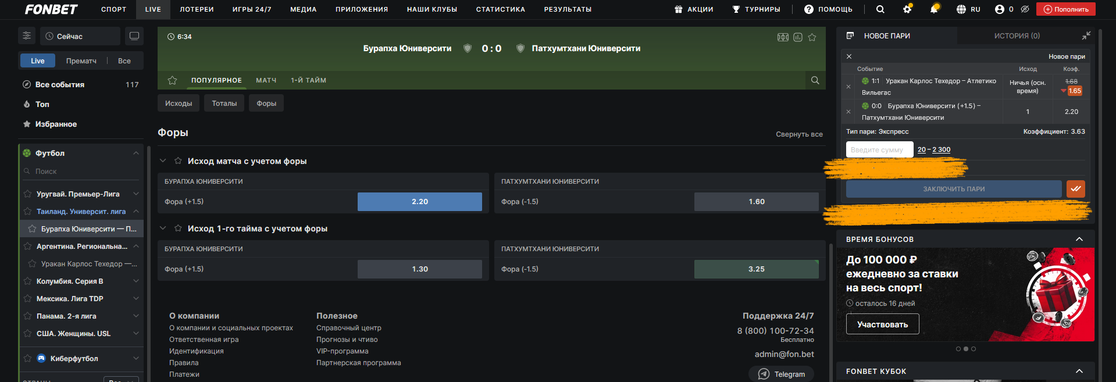The height and width of the screenshot is (382, 1116).
Task: Open the ЛОТЕРЕИ menu item
Action: pyautogui.click(x=197, y=9)
